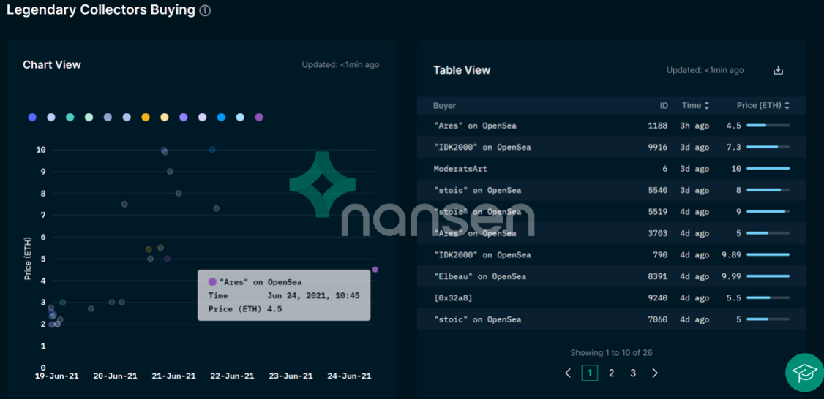Go to next table page arrow
This screenshot has height=399, width=824.
pos(655,373)
